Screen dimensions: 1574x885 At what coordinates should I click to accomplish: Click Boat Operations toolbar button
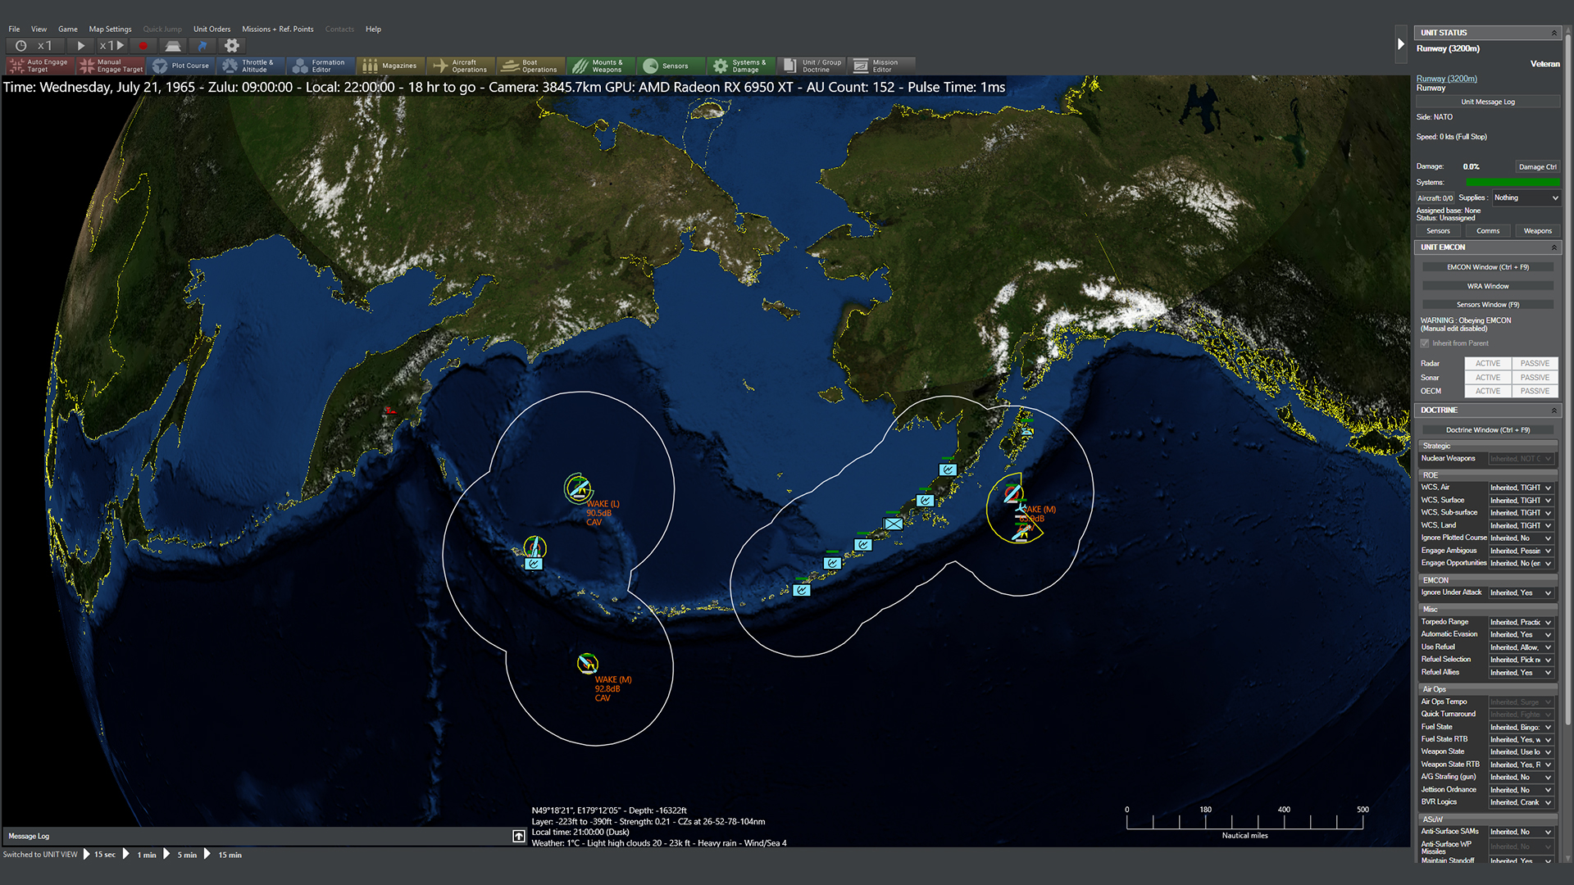click(530, 66)
